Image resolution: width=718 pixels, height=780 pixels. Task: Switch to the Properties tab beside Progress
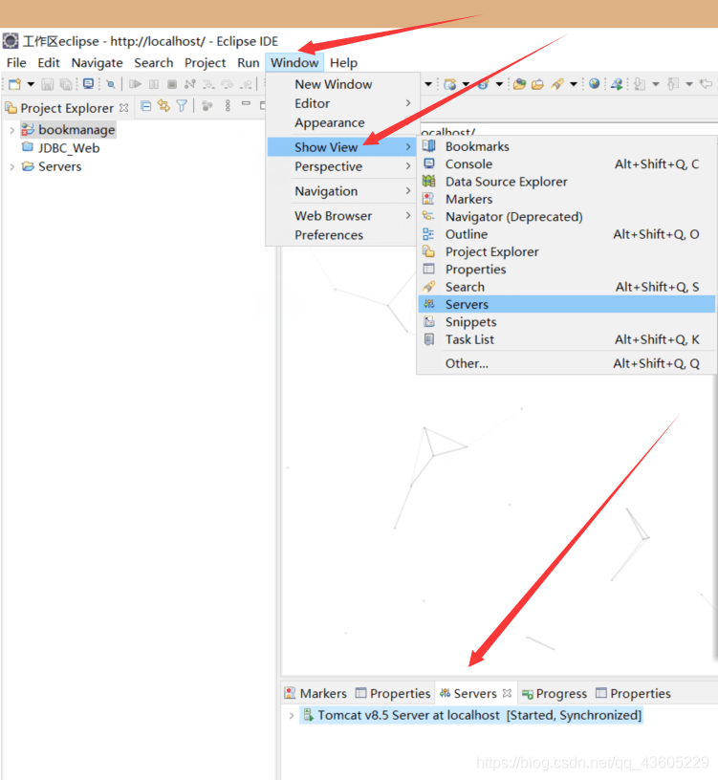pos(634,693)
